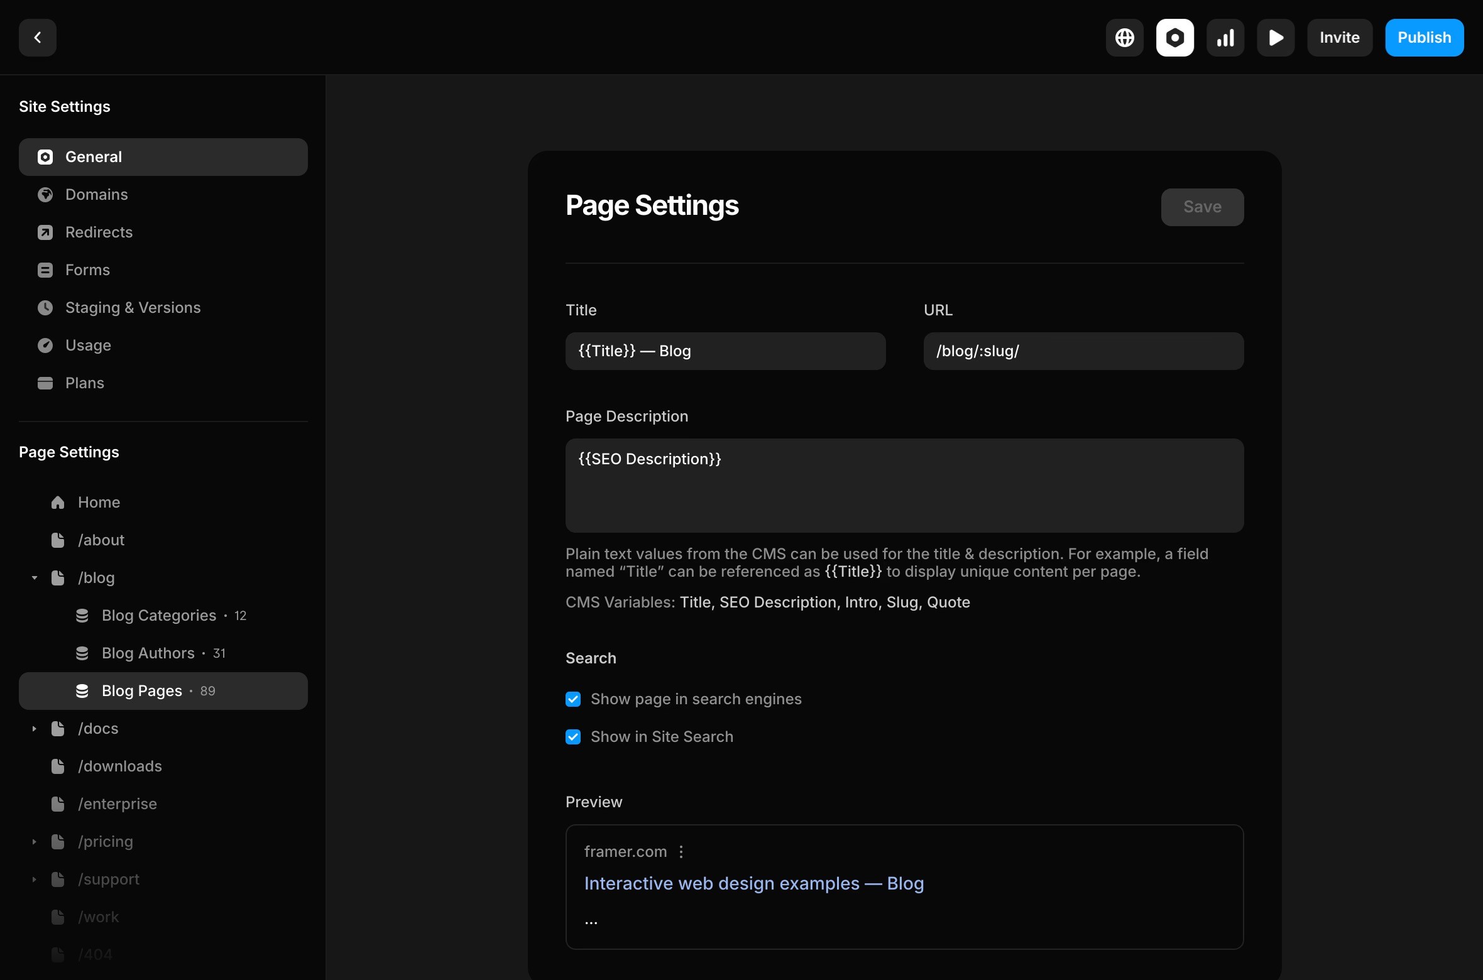Image resolution: width=1483 pixels, height=980 pixels.
Task: Click into the Page Description field
Action: click(x=904, y=486)
